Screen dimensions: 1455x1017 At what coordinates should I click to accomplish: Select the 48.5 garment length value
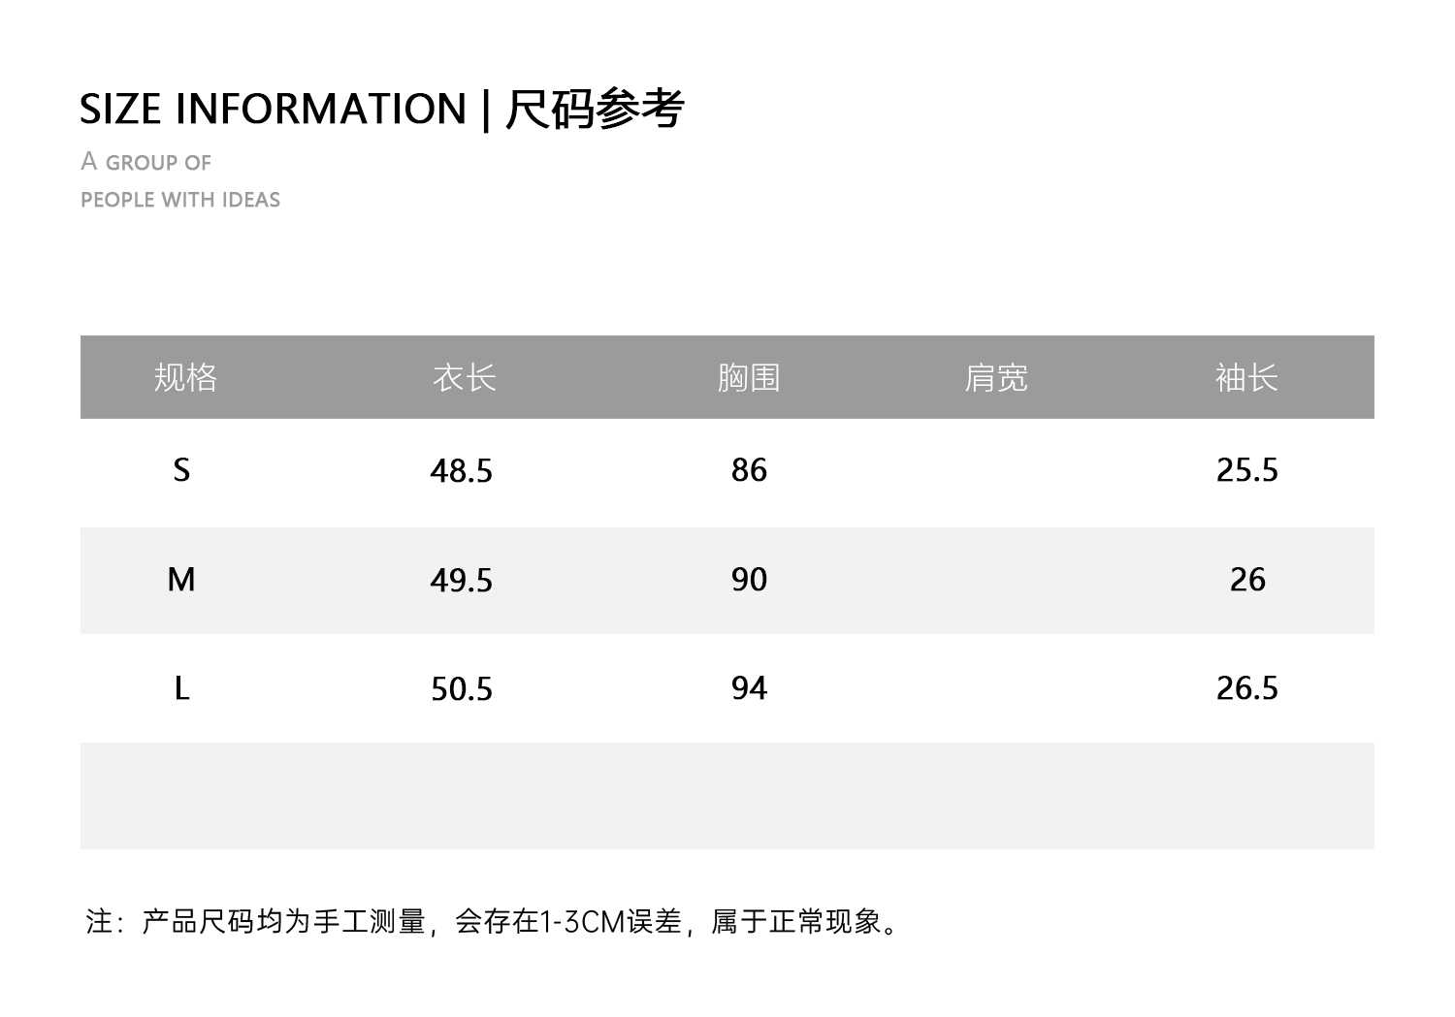pyautogui.click(x=462, y=471)
